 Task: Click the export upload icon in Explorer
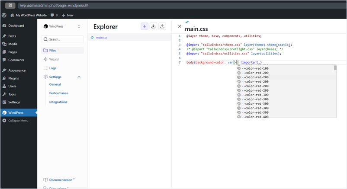pos(162,26)
